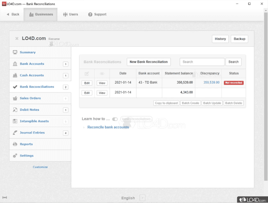Screen dimensions: 268x203
Task: Go Back using the top bar
Action: 13,14
